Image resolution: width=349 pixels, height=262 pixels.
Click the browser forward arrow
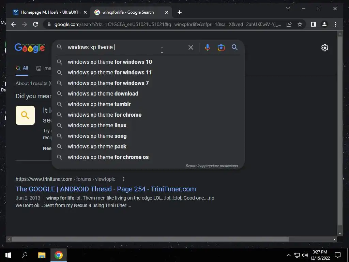25,24
